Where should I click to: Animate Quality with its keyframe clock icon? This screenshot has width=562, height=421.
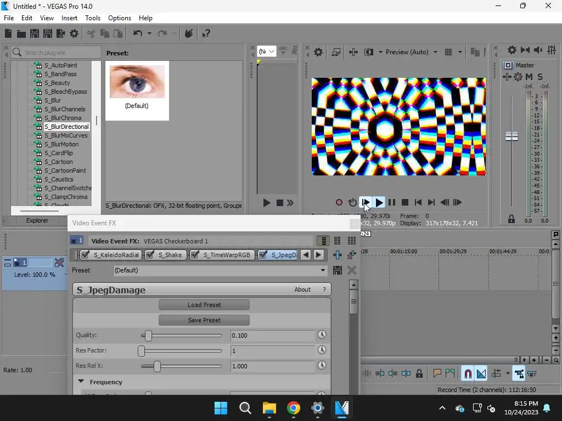(322, 335)
